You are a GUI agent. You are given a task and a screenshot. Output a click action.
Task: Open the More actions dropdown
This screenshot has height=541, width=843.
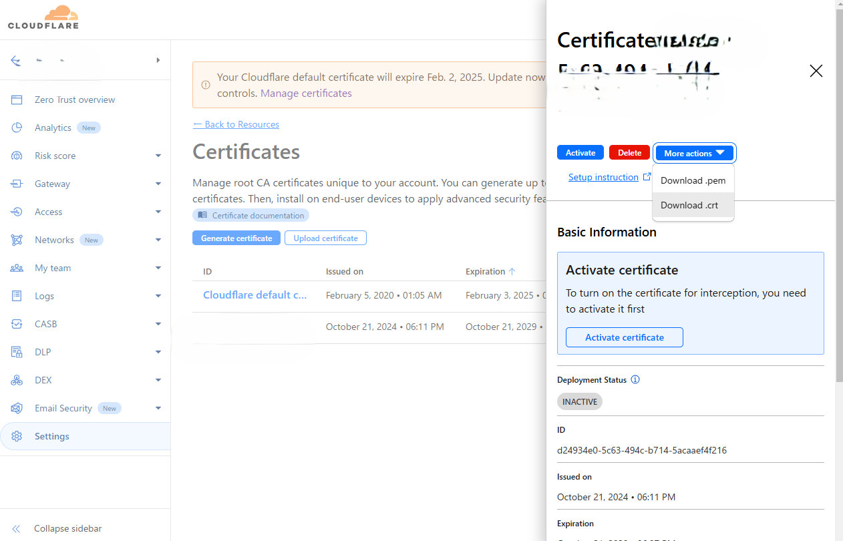pyautogui.click(x=695, y=153)
